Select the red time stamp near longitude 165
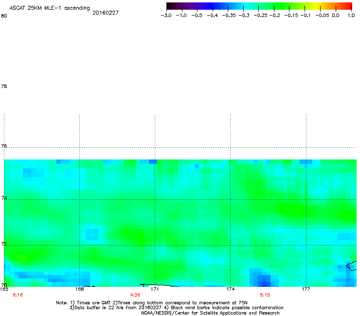Image resolution: width=360 pixels, height=316 pixels. point(18,295)
